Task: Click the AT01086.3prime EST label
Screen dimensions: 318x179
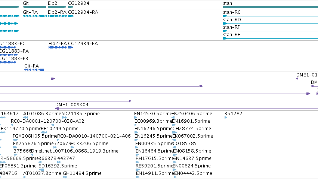Action: pyautogui.click(x=42, y=114)
